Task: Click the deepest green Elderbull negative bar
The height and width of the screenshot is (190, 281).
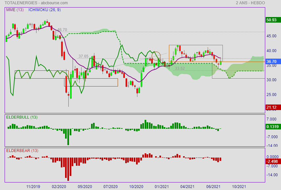Action: point(68,137)
